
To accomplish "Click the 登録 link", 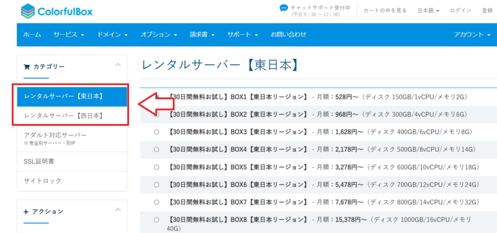I will click(487, 11).
